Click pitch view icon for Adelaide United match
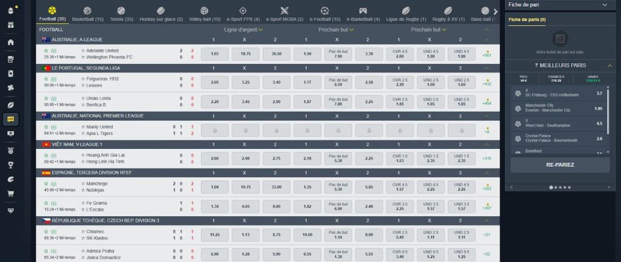The width and height of the screenshot is (621, 262). pos(53,50)
